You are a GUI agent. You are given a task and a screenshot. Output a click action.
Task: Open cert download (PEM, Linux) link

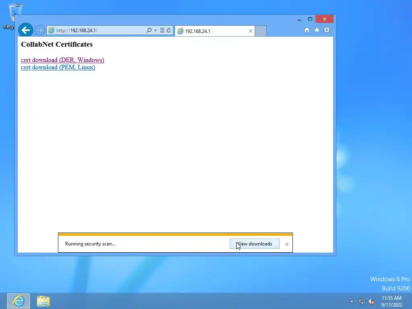click(x=58, y=67)
